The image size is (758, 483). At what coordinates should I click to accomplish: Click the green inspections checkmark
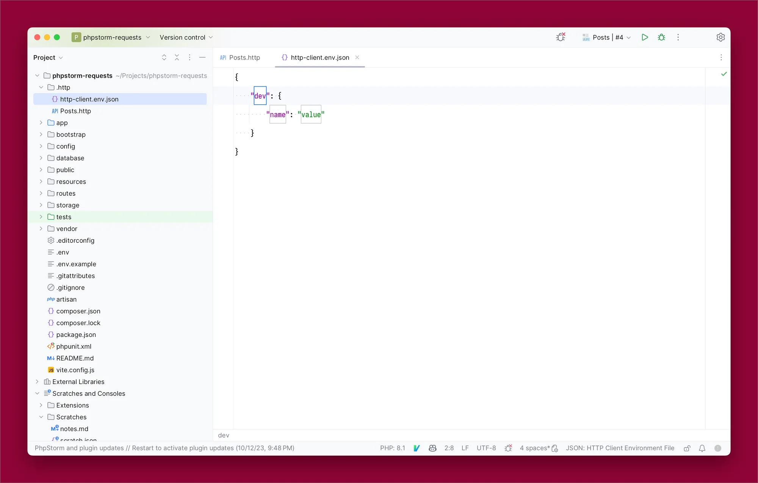point(724,74)
